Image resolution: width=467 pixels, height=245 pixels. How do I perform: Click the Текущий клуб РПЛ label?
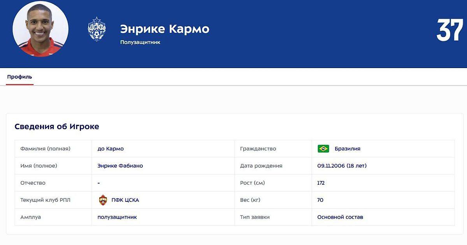pos(45,200)
